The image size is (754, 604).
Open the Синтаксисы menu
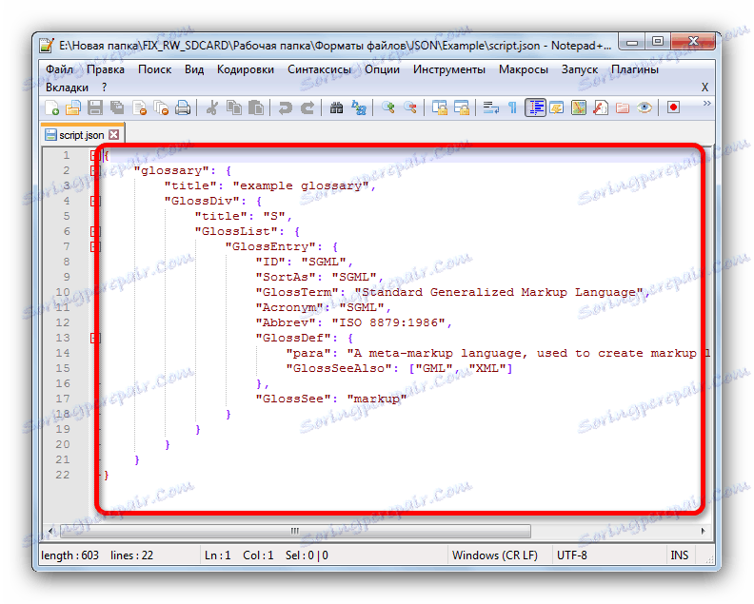coord(319,69)
